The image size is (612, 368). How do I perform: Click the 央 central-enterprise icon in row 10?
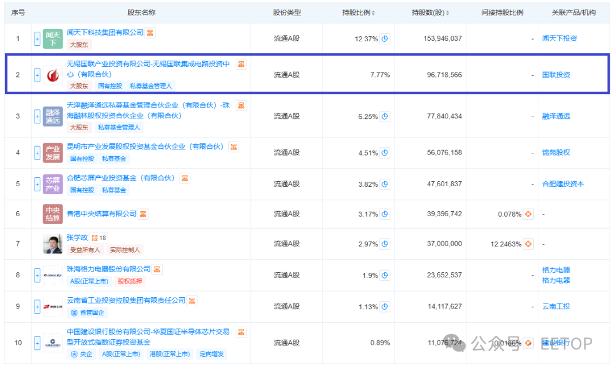coord(74,353)
